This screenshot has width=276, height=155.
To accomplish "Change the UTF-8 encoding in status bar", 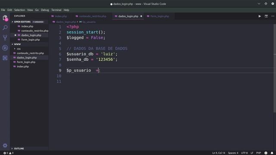I will [x=245, y=153].
